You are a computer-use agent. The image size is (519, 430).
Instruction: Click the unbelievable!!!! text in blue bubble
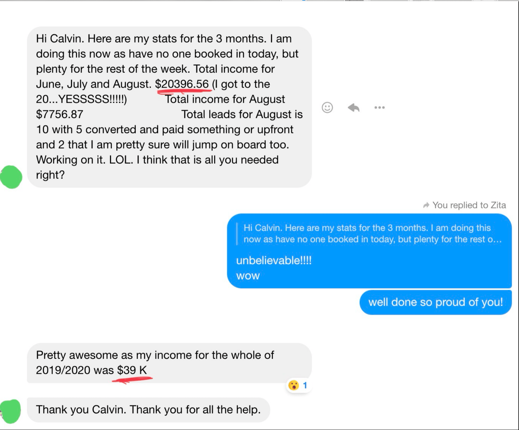pos(274,261)
